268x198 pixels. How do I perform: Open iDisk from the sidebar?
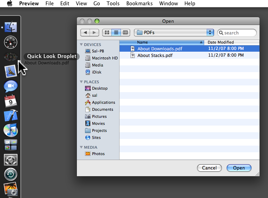point(97,72)
